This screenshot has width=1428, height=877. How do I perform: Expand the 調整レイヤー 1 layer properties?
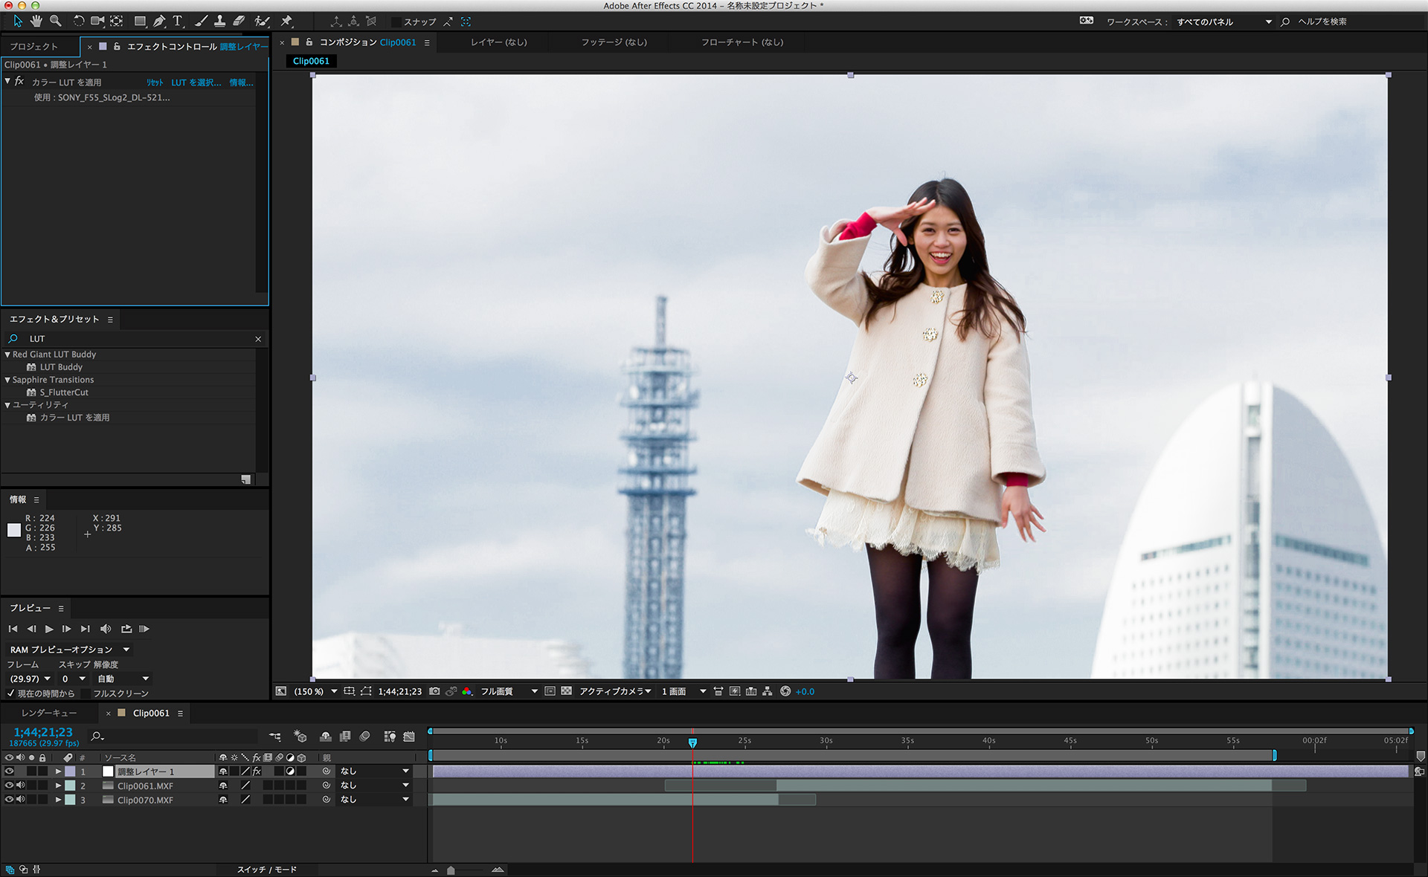pyautogui.click(x=58, y=771)
